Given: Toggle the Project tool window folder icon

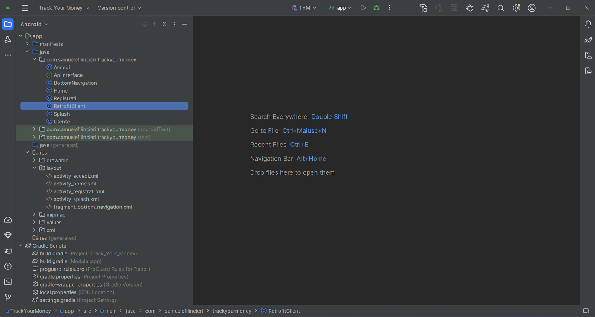Looking at the screenshot, I should [8, 24].
